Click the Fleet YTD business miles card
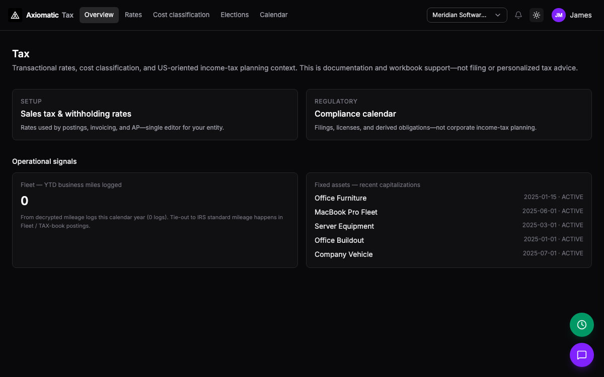 pos(155,220)
